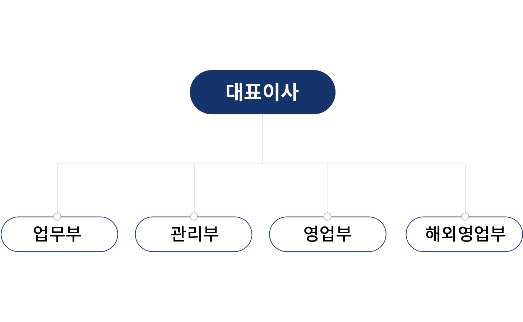Click the 대표이사 white text label
The height and width of the screenshot is (322, 523).
[x=262, y=92]
